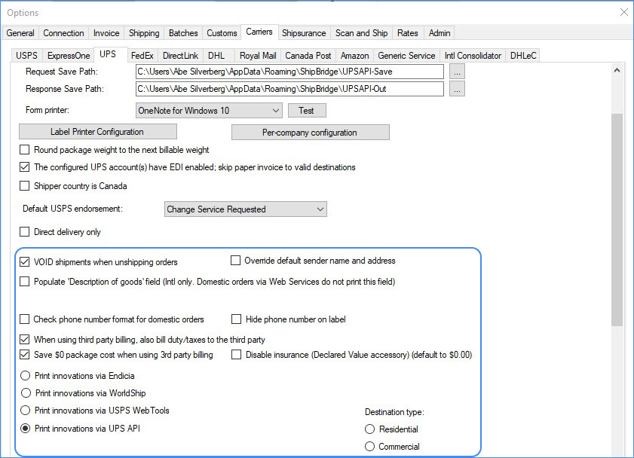Browse for Response Save Path folder
The image size is (634, 458).
pos(457,89)
